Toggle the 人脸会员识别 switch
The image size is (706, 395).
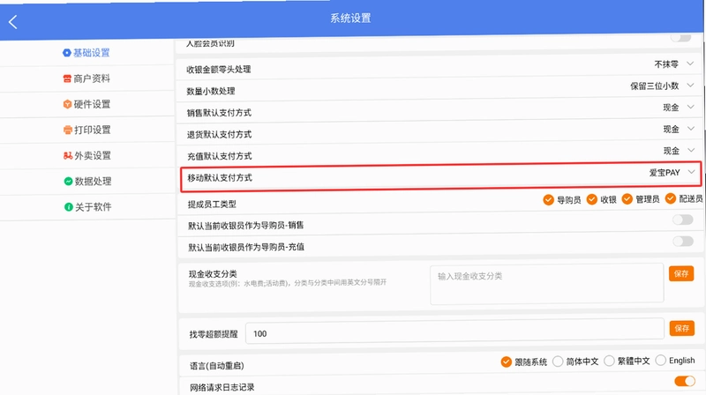pyautogui.click(x=680, y=38)
